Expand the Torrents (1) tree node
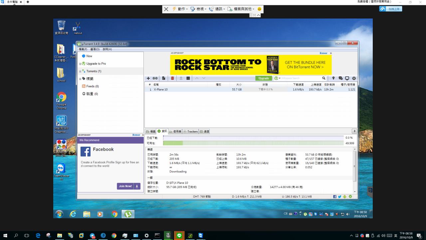 (x=80, y=71)
